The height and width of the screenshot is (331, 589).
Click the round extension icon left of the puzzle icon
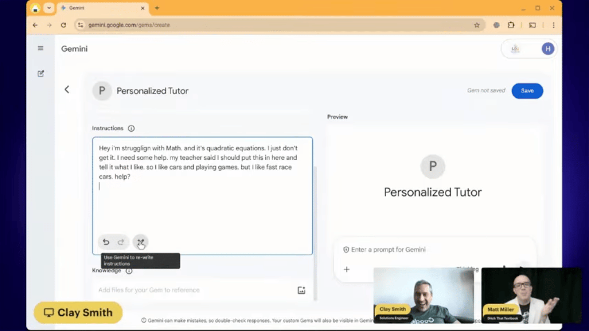[496, 25]
